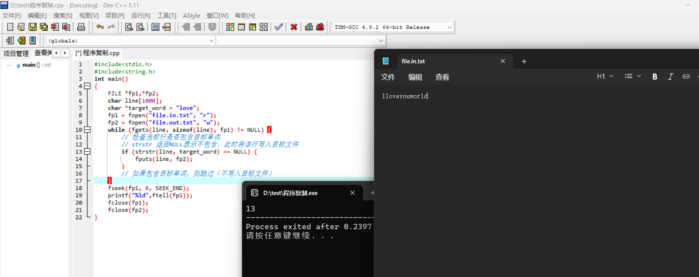Toggle bold formatting in Notepad
The height and width of the screenshot is (277, 699).
655,77
